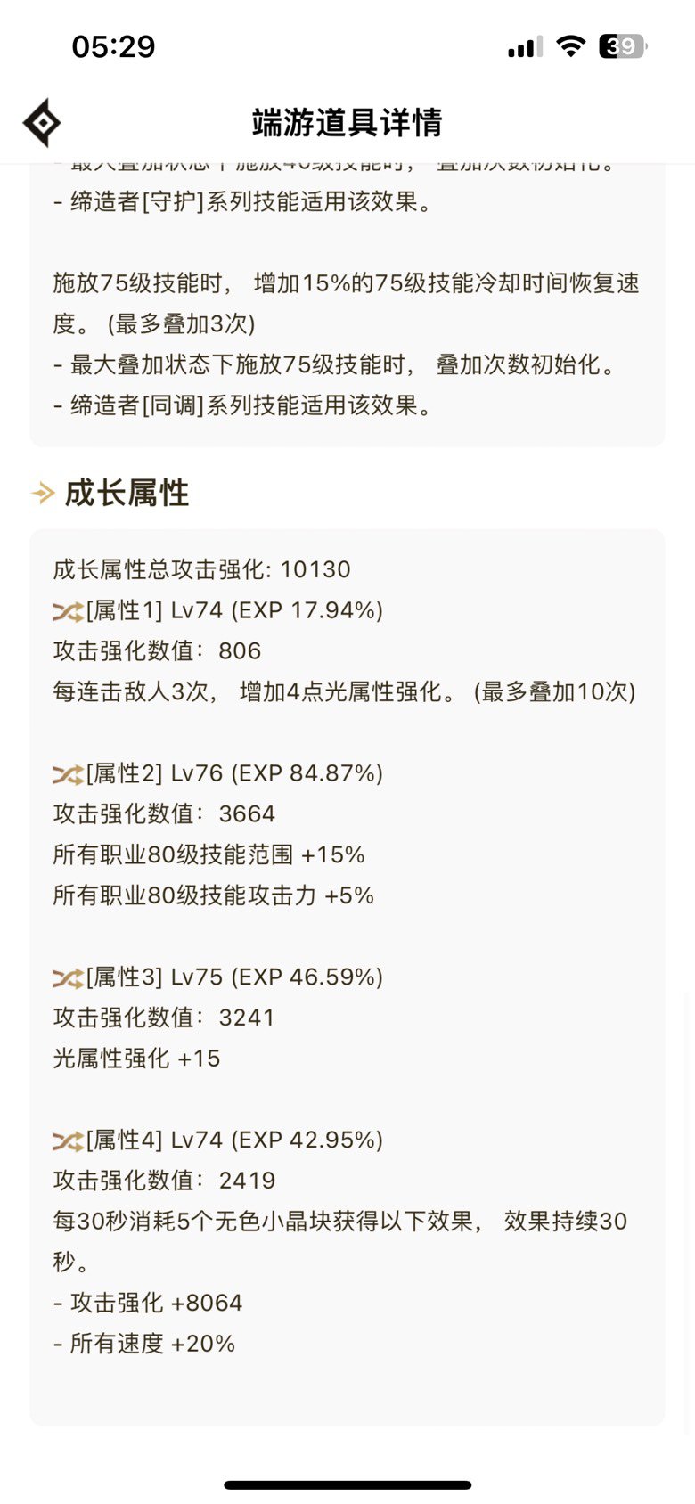Tap the 端游道具详情 page title
The image size is (695, 1504).
[347, 123]
